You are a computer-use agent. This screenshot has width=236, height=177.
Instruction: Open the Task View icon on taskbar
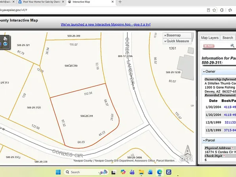tap(114, 172)
